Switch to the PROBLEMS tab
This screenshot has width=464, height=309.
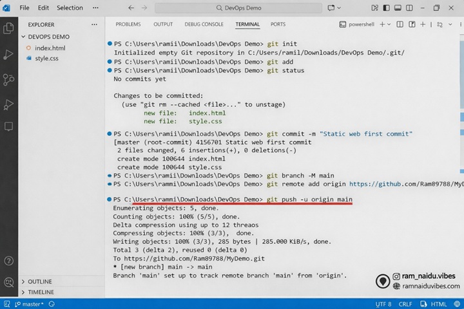tap(128, 24)
